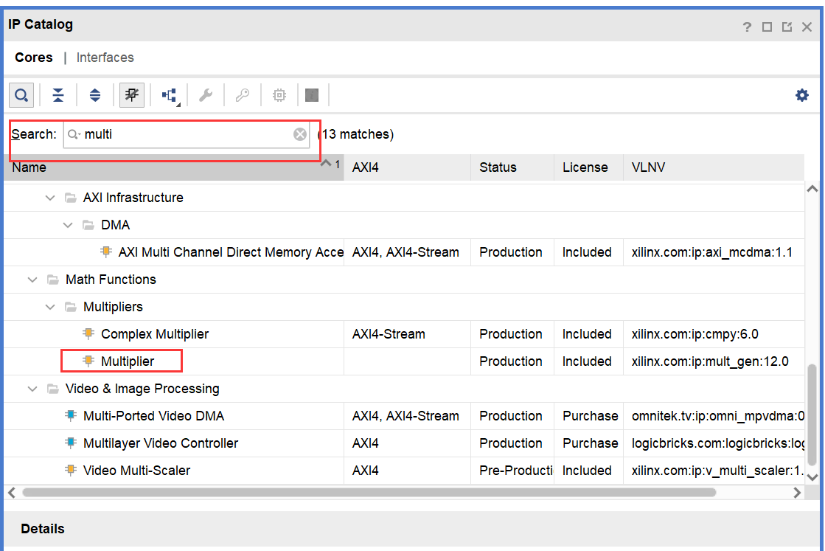Click Purchase license for Multilayer Video Controller
Screen dimensions: 825x551
point(590,443)
